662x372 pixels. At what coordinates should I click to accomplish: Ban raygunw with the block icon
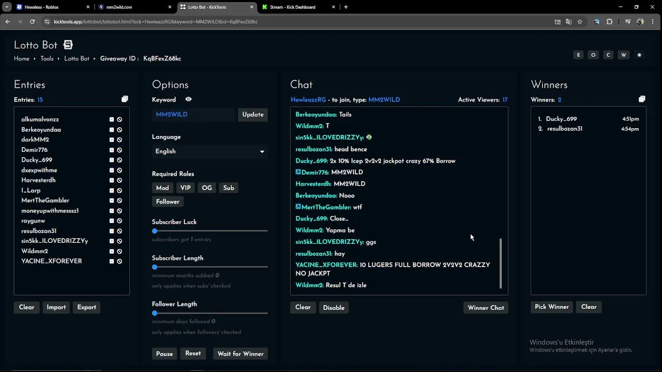[119, 221]
